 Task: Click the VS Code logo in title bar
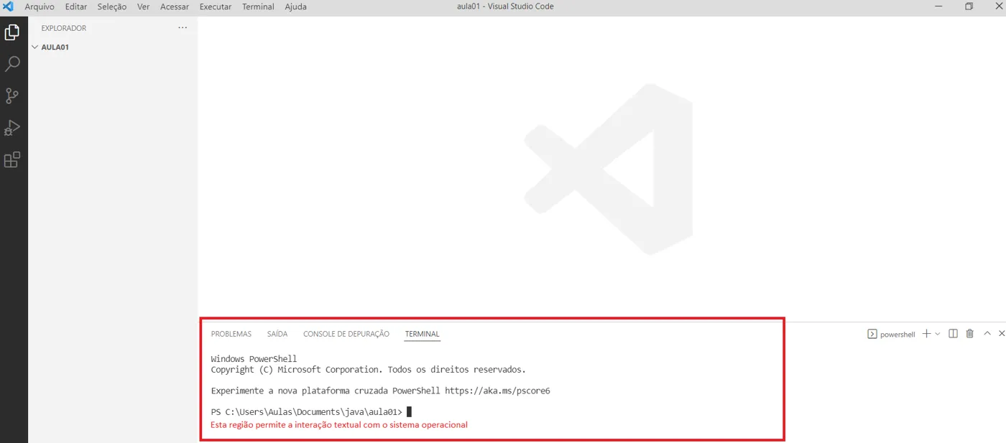8,6
